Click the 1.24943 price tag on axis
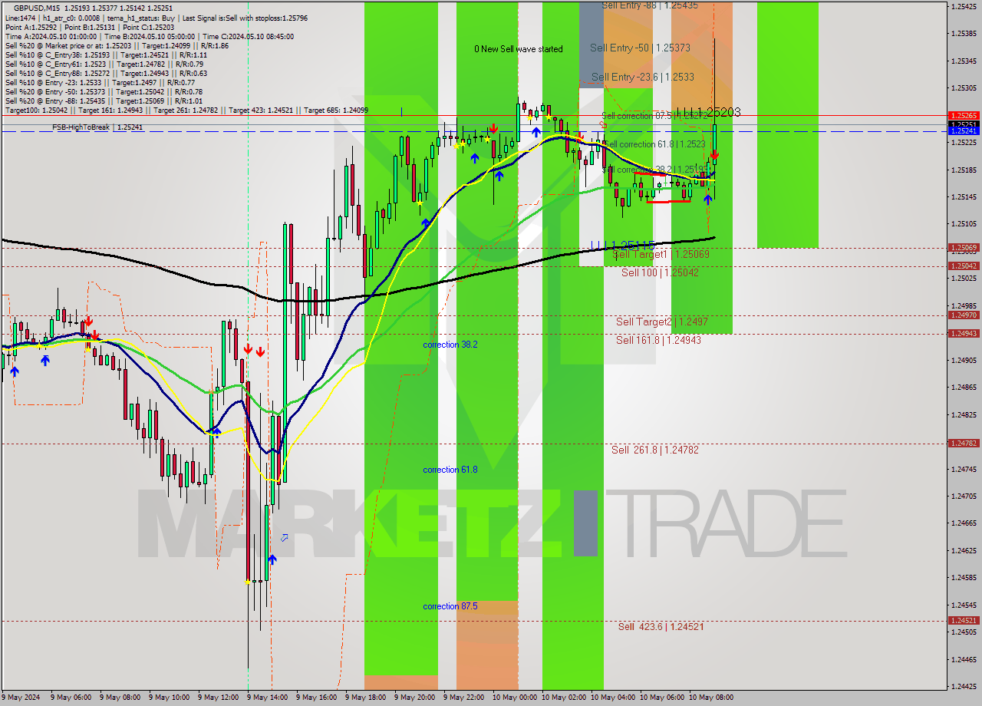Screen dimensions: 982x706 (964, 334)
